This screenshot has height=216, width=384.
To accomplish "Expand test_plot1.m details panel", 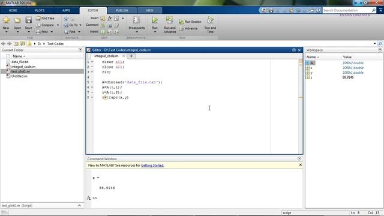I will 79,206.
